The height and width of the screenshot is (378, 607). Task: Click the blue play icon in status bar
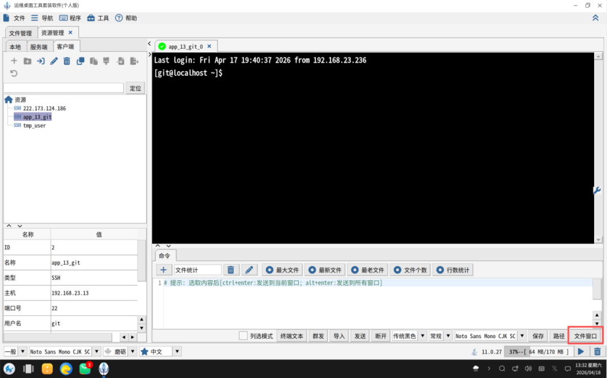tap(581, 351)
